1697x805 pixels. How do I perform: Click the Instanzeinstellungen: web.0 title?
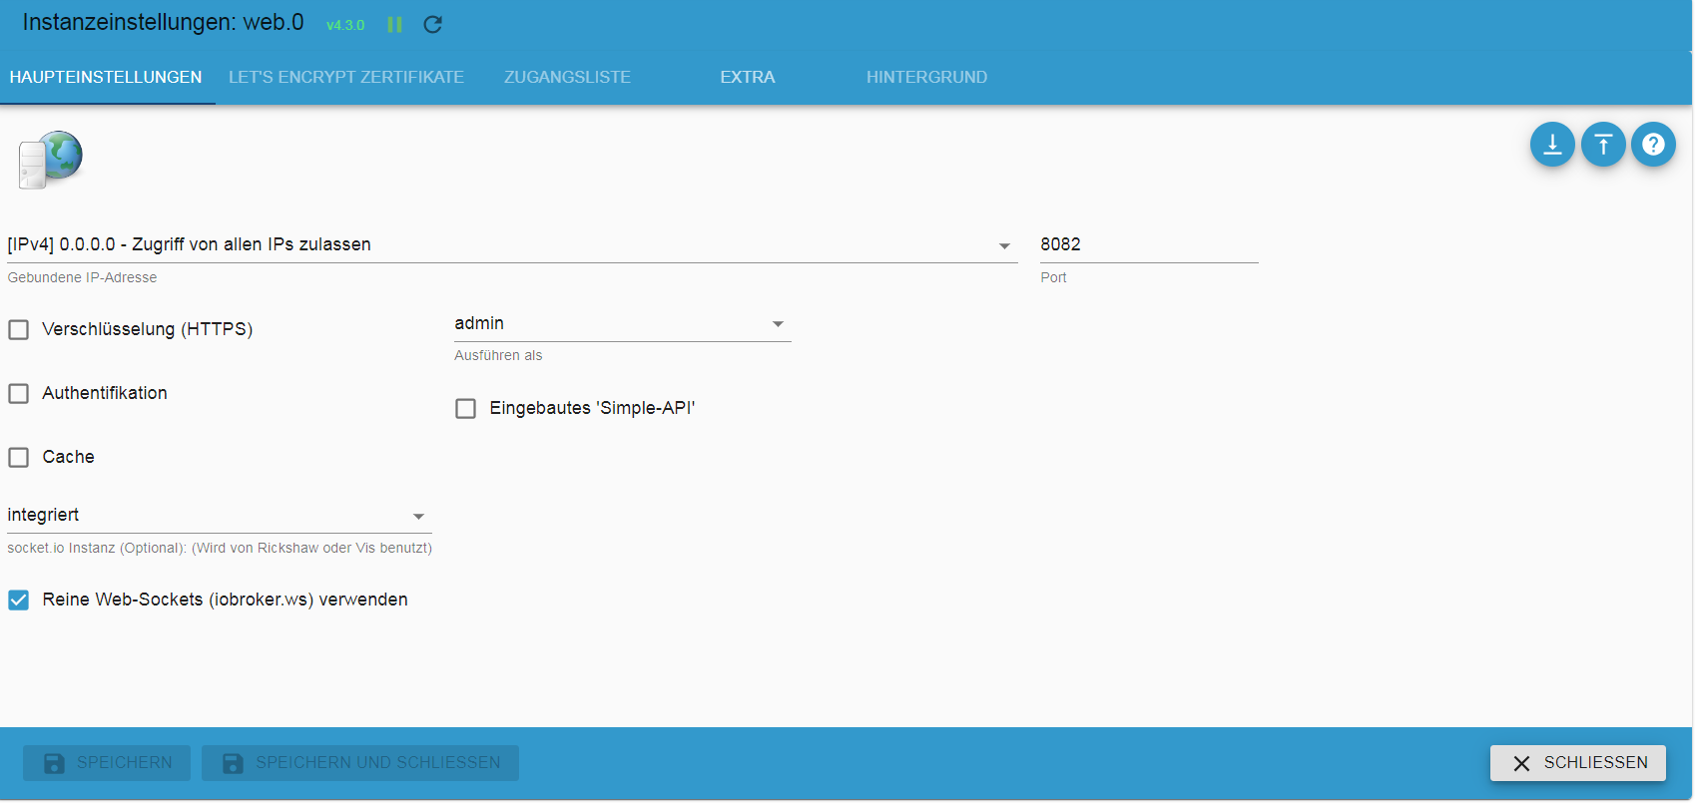163,23
